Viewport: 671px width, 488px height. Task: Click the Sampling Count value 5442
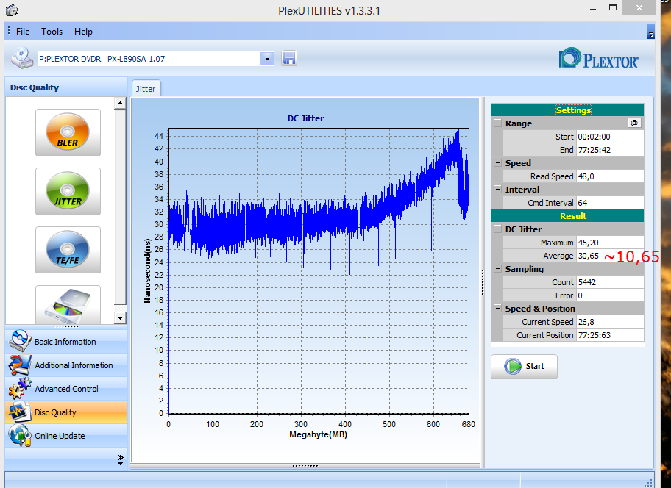tap(610, 282)
